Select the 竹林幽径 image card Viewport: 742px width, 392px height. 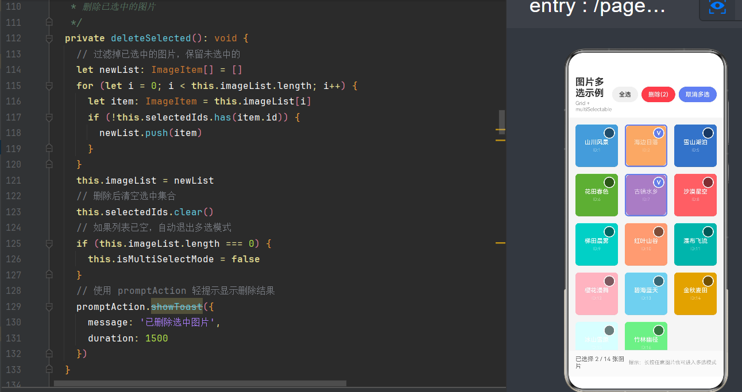tap(646, 336)
